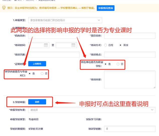Screen dimensions: 159x136
Task: Choose 否 for 所在单位是否为职业学校
Action: tap(118, 64)
